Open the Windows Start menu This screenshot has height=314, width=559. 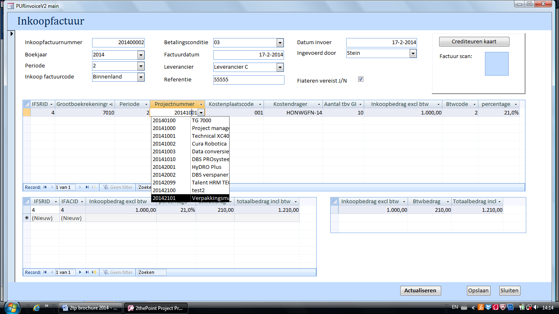[x=11, y=307]
